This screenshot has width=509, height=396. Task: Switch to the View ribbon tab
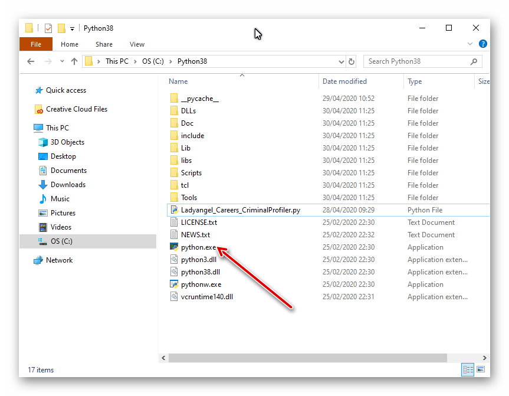coord(137,44)
